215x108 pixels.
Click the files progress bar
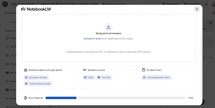tap(115, 98)
